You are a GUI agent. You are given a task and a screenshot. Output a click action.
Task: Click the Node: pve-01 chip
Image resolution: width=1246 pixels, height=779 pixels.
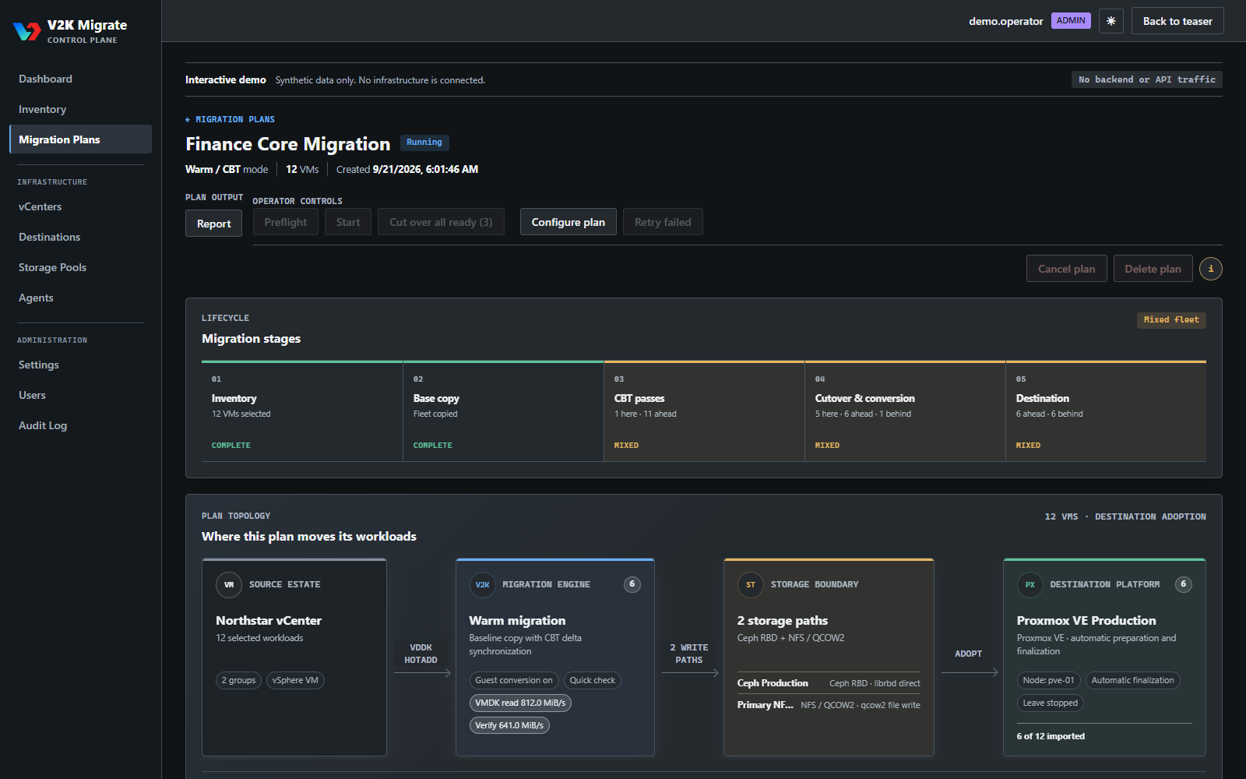(x=1048, y=680)
